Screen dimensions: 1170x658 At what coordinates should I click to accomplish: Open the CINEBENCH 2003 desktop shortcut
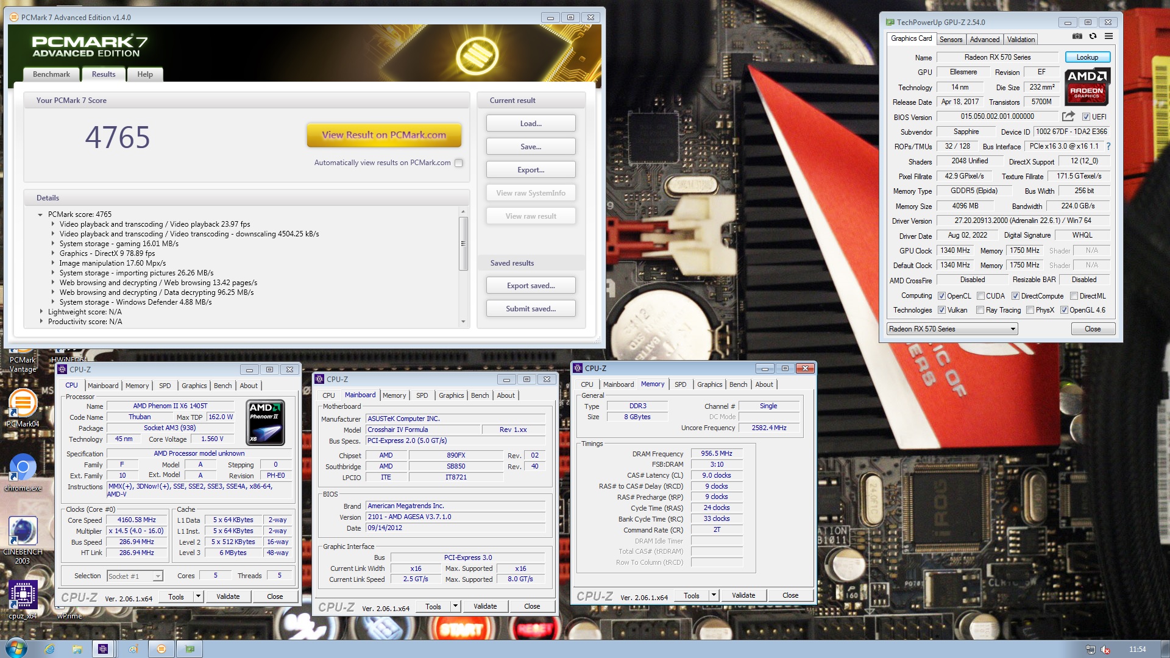[23, 540]
